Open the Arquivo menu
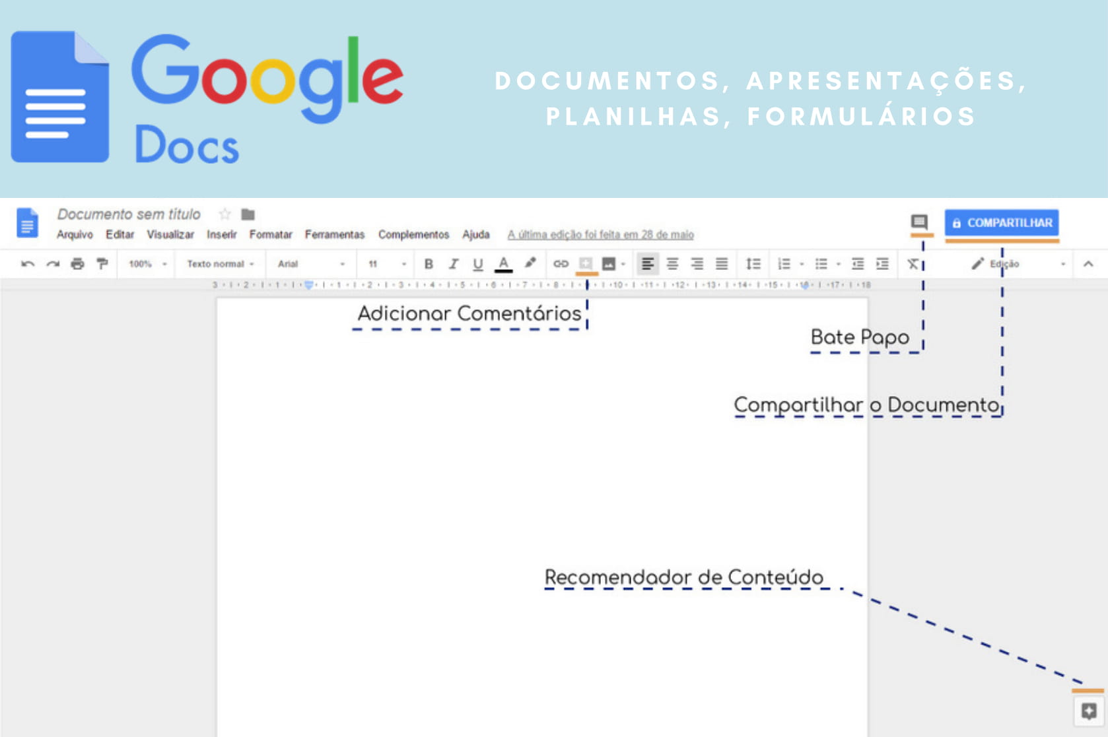1108x737 pixels. [75, 234]
